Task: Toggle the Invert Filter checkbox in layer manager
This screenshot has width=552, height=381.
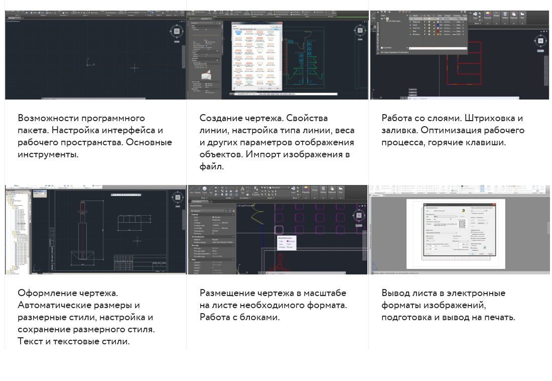Action: pyautogui.click(x=383, y=48)
